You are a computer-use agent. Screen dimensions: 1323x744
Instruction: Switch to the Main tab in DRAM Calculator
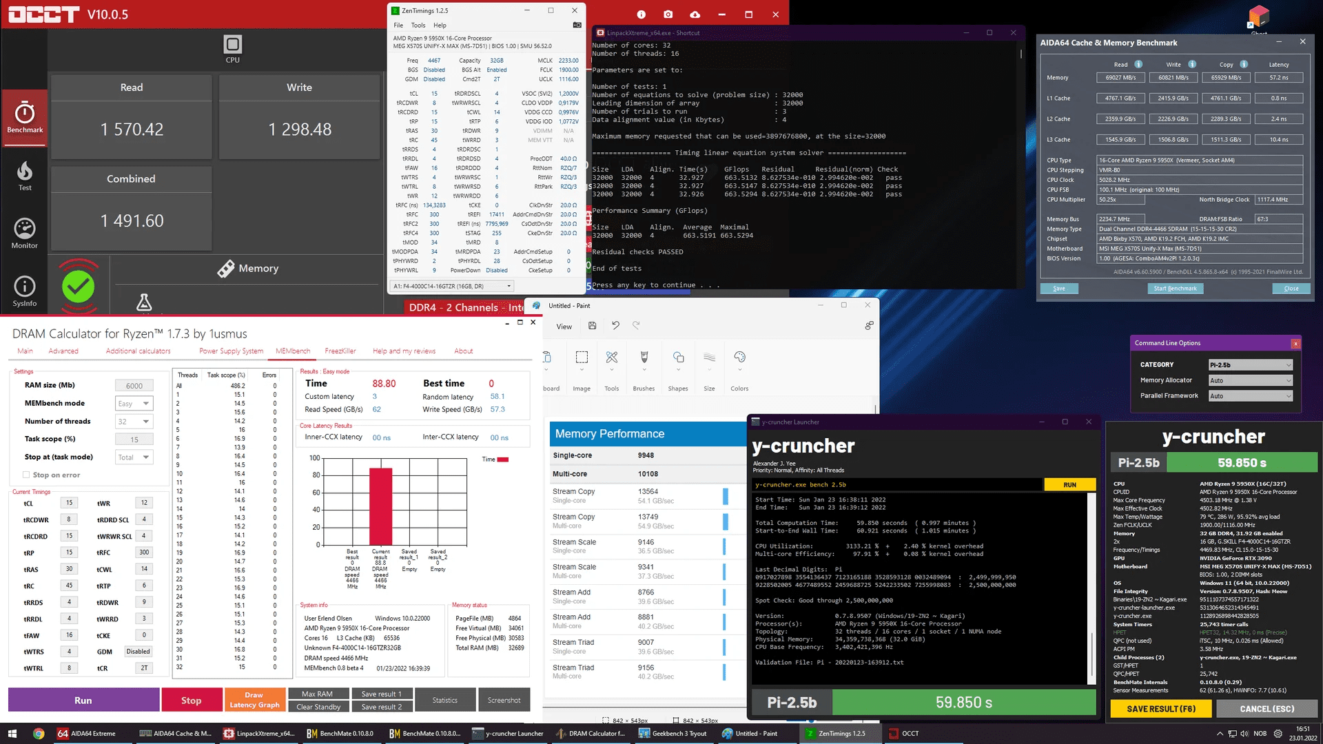(x=25, y=351)
